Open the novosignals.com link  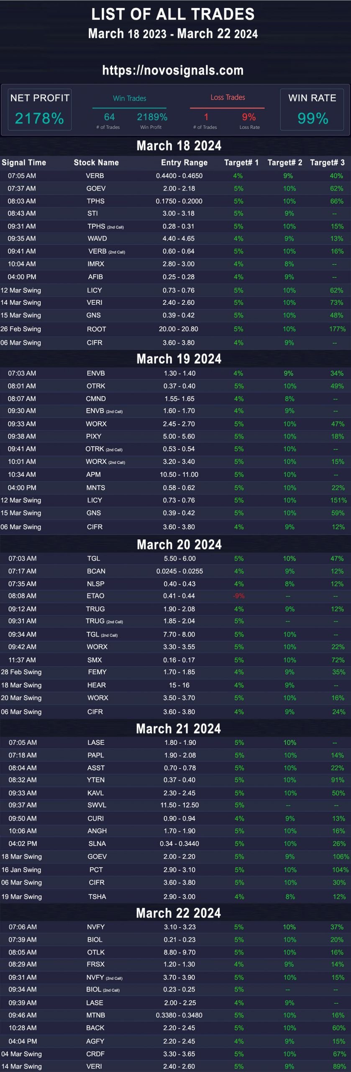[173, 70]
